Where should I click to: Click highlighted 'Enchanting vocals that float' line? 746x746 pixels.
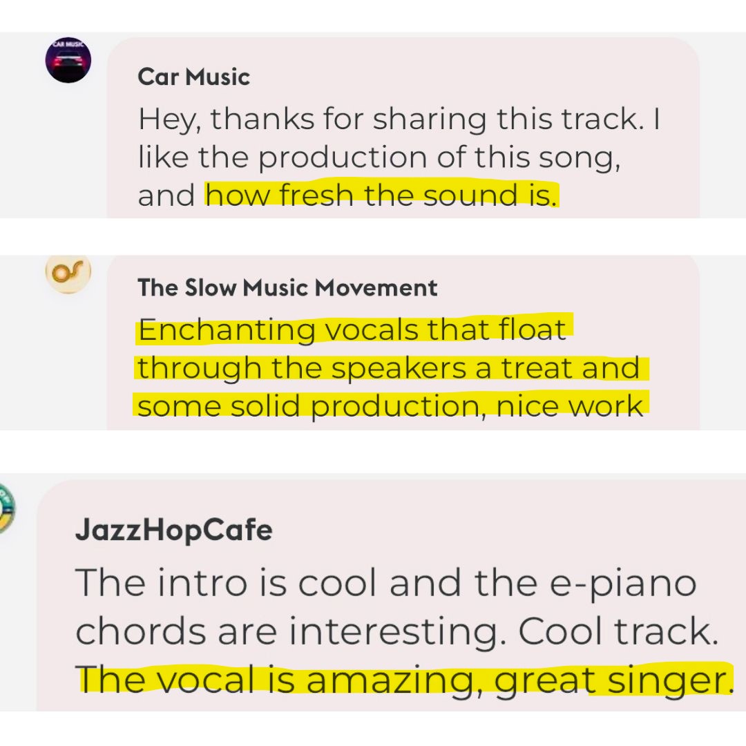coord(352,329)
